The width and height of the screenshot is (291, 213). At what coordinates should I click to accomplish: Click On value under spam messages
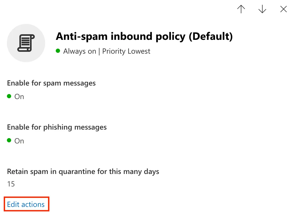[19, 97]
